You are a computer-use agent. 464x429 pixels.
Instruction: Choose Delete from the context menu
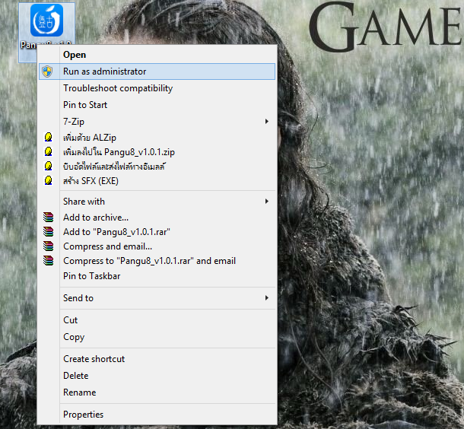157,376
